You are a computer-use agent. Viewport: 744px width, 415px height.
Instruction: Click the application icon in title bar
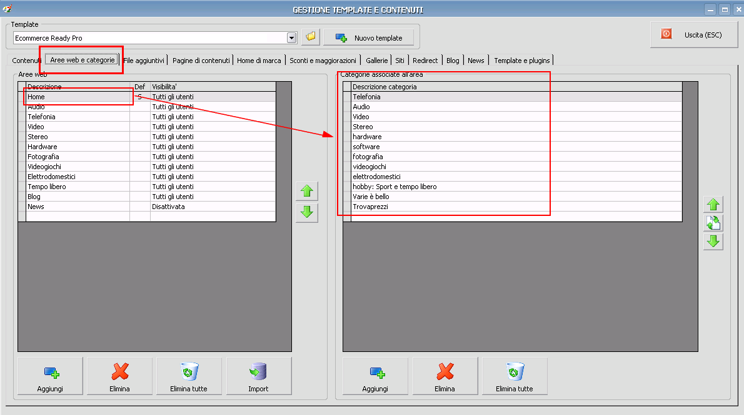(x=7, y=9)
